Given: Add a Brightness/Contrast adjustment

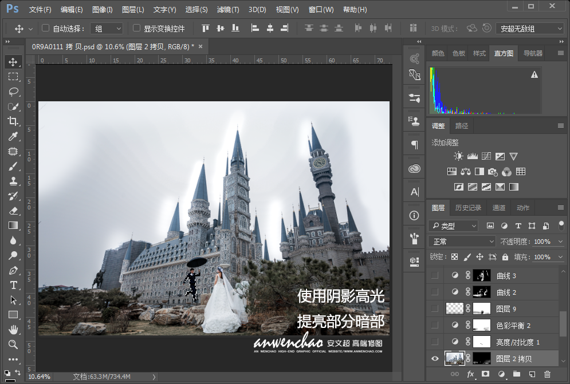Looking at the screenshot, I should (458, 156).
